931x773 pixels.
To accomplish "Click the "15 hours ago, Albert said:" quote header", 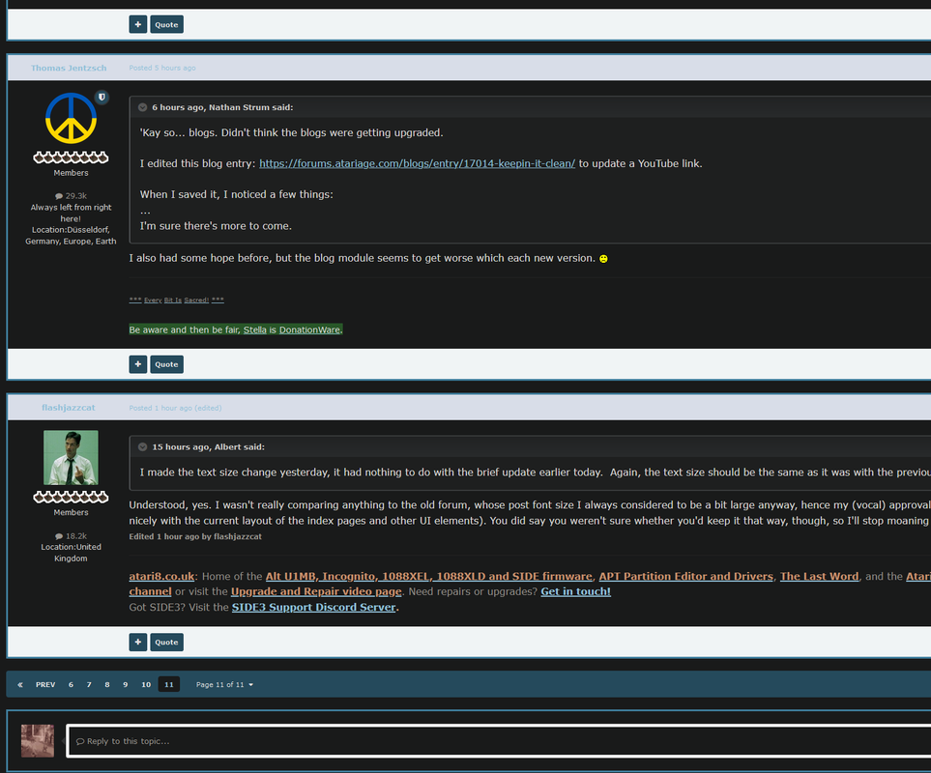I will tap(209, 446).
